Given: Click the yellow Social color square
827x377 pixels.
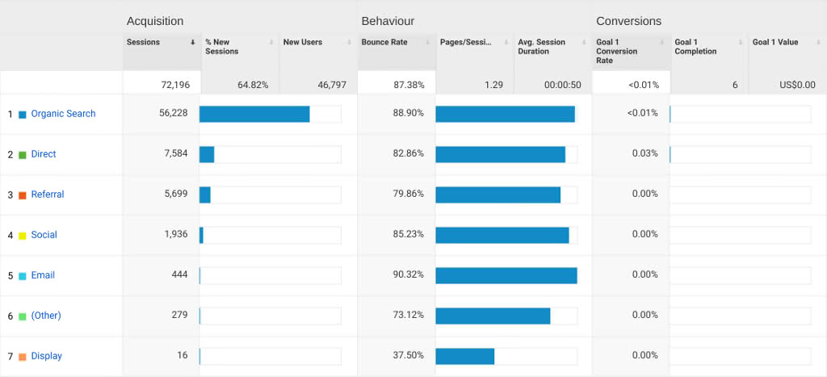Looking at the screenshot, I should [x=23, y=236].
